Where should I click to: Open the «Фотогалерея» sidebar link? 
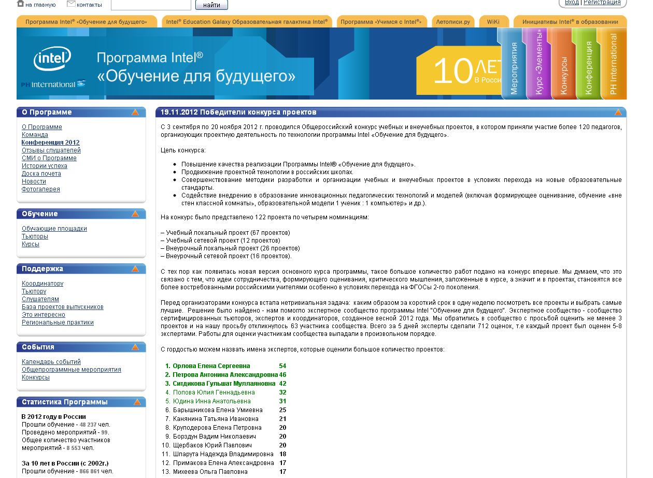coord(41,189)
